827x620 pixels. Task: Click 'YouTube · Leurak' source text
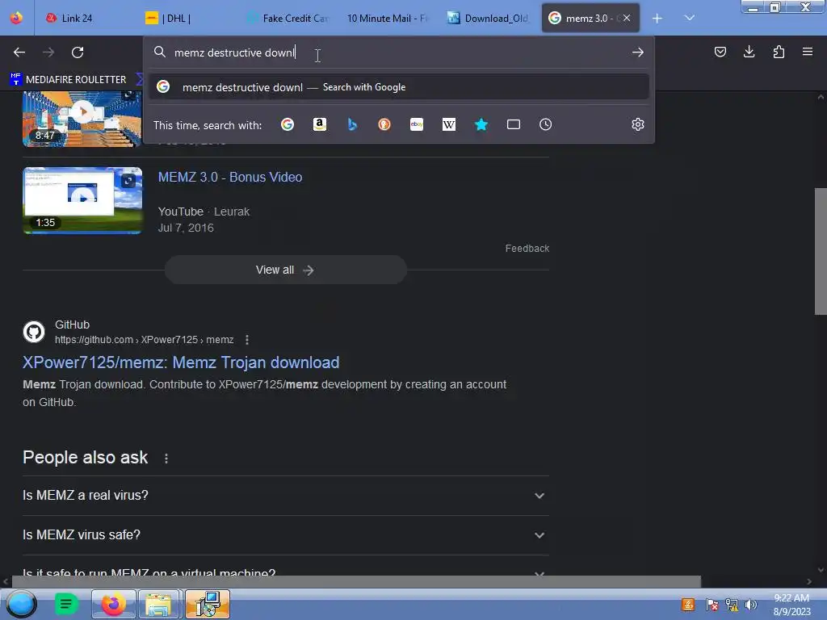tap(204, 212)
